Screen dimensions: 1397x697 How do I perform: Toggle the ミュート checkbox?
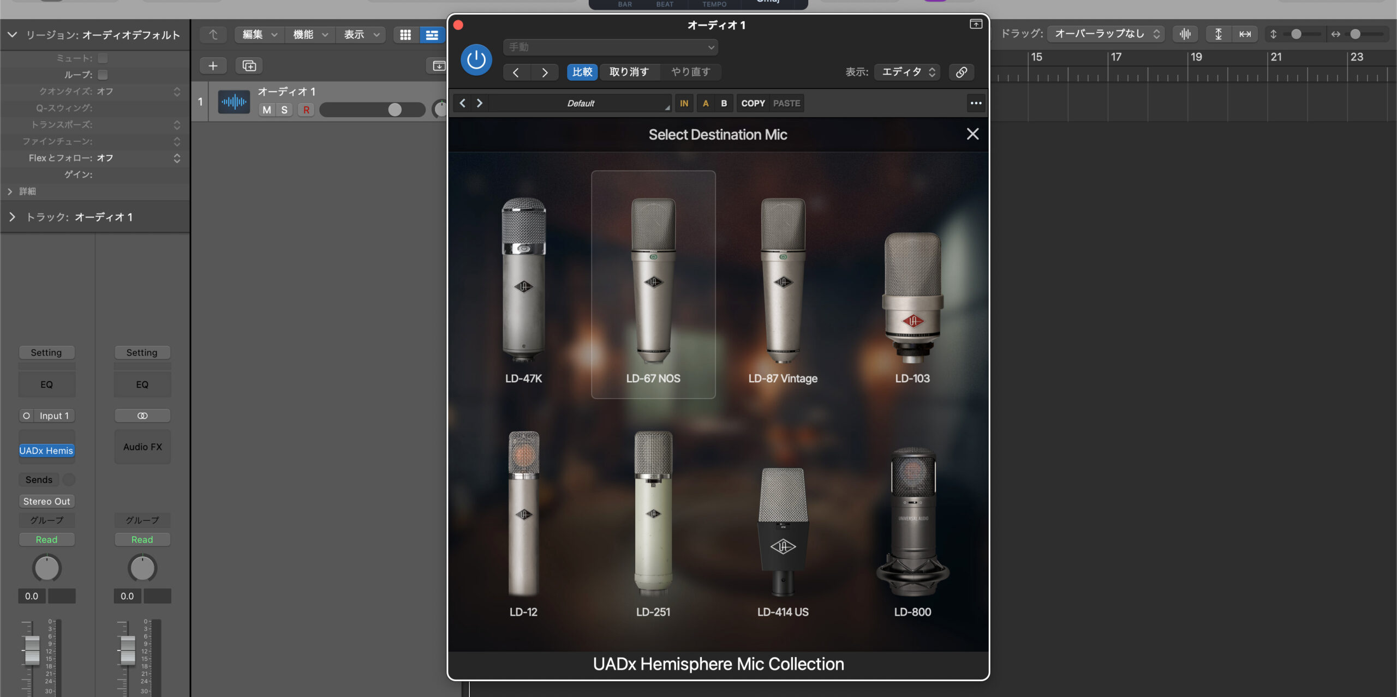pyautogui.click(x=103, y=58)
